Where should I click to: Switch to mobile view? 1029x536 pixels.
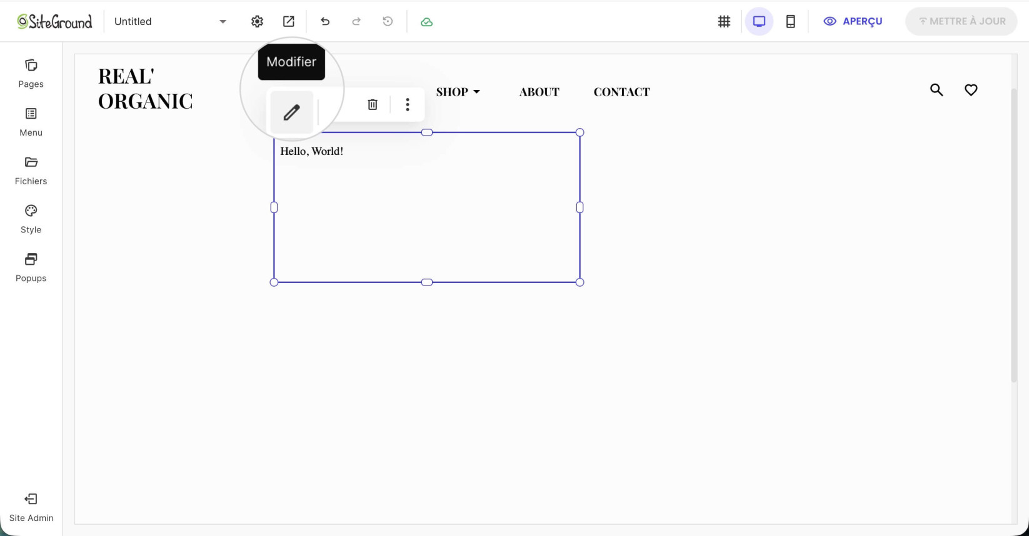pos(790,21)
